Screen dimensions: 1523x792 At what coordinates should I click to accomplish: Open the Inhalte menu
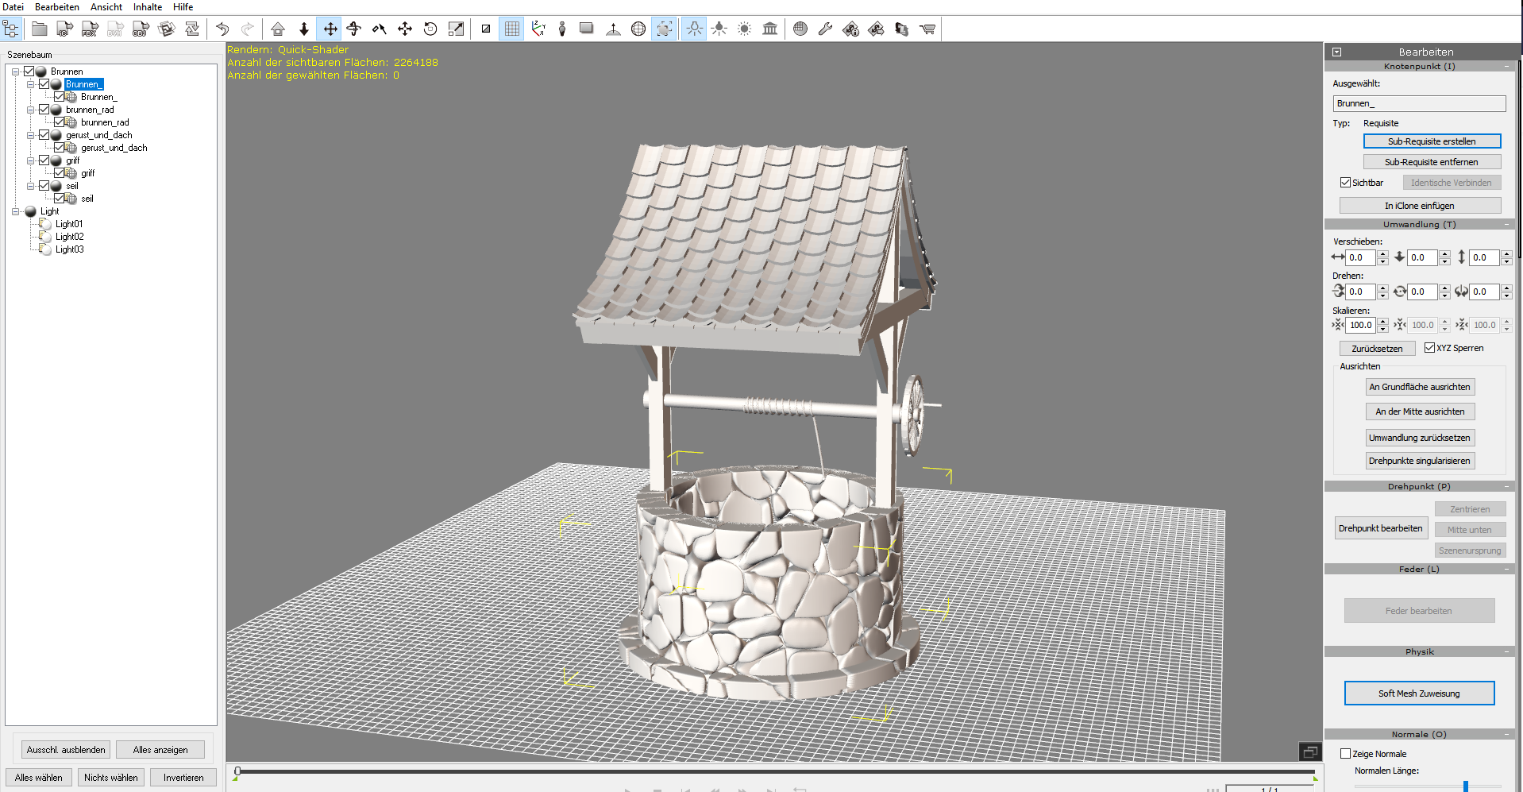click(148, 7)
